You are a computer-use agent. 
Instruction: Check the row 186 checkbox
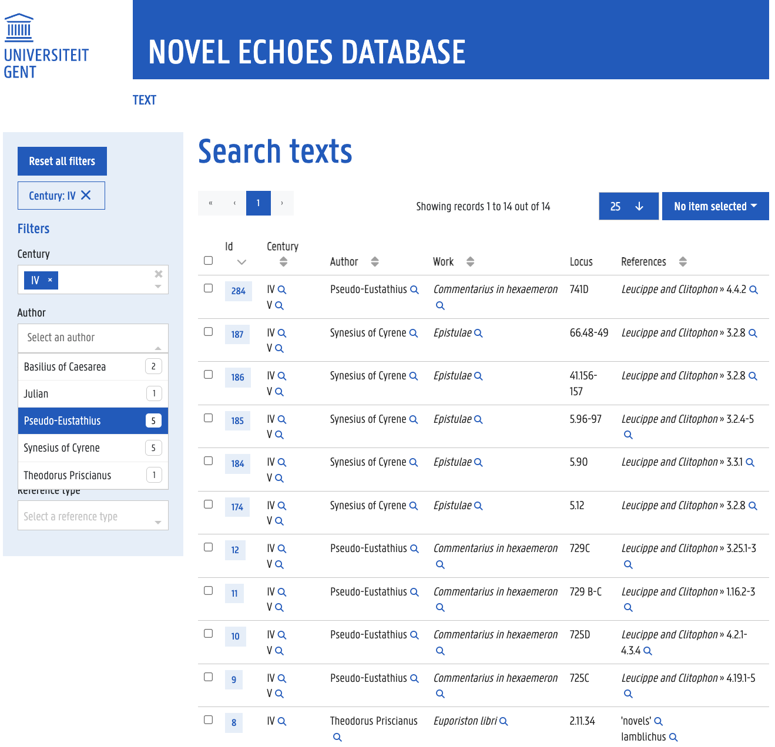pos(208,374)
